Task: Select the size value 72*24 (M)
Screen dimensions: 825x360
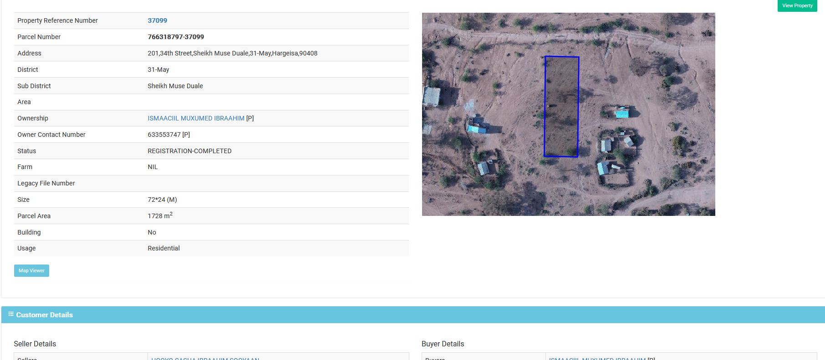Action: click(x=162, y=200)
